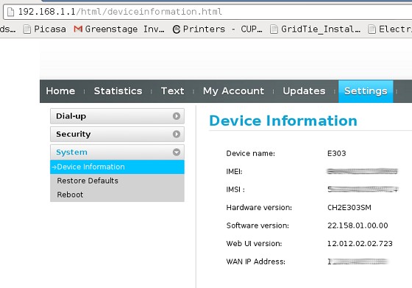The image size is (412, 288).
Task: Click the Dial-up arrow icon
Action: [177, 116]
